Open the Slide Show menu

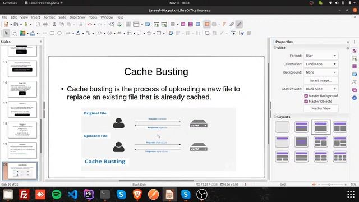click(x=77, y=17)
